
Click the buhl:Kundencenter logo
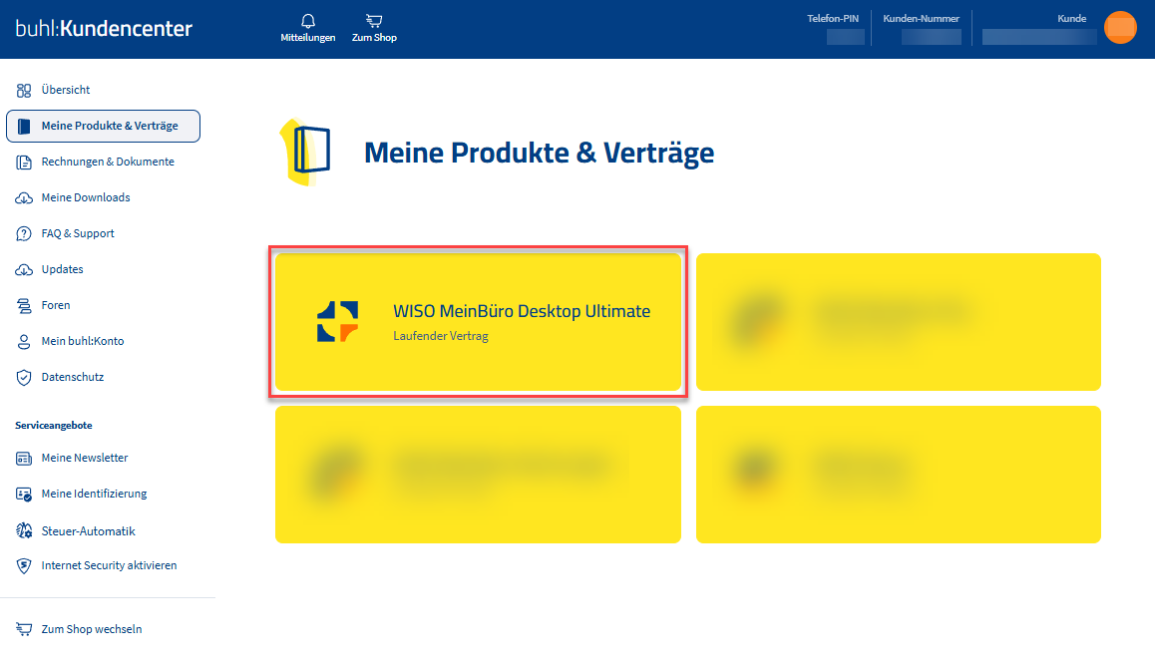click(104, 28)
